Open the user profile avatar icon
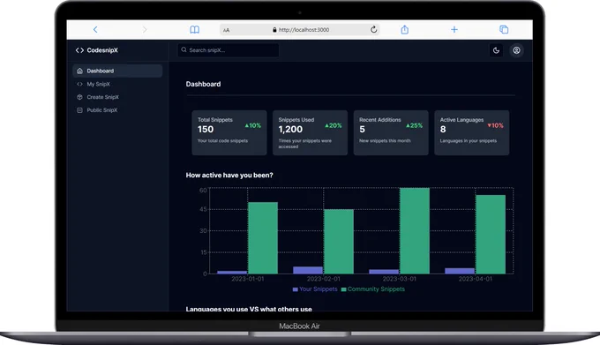600x345 pixels. coord(516,50)
